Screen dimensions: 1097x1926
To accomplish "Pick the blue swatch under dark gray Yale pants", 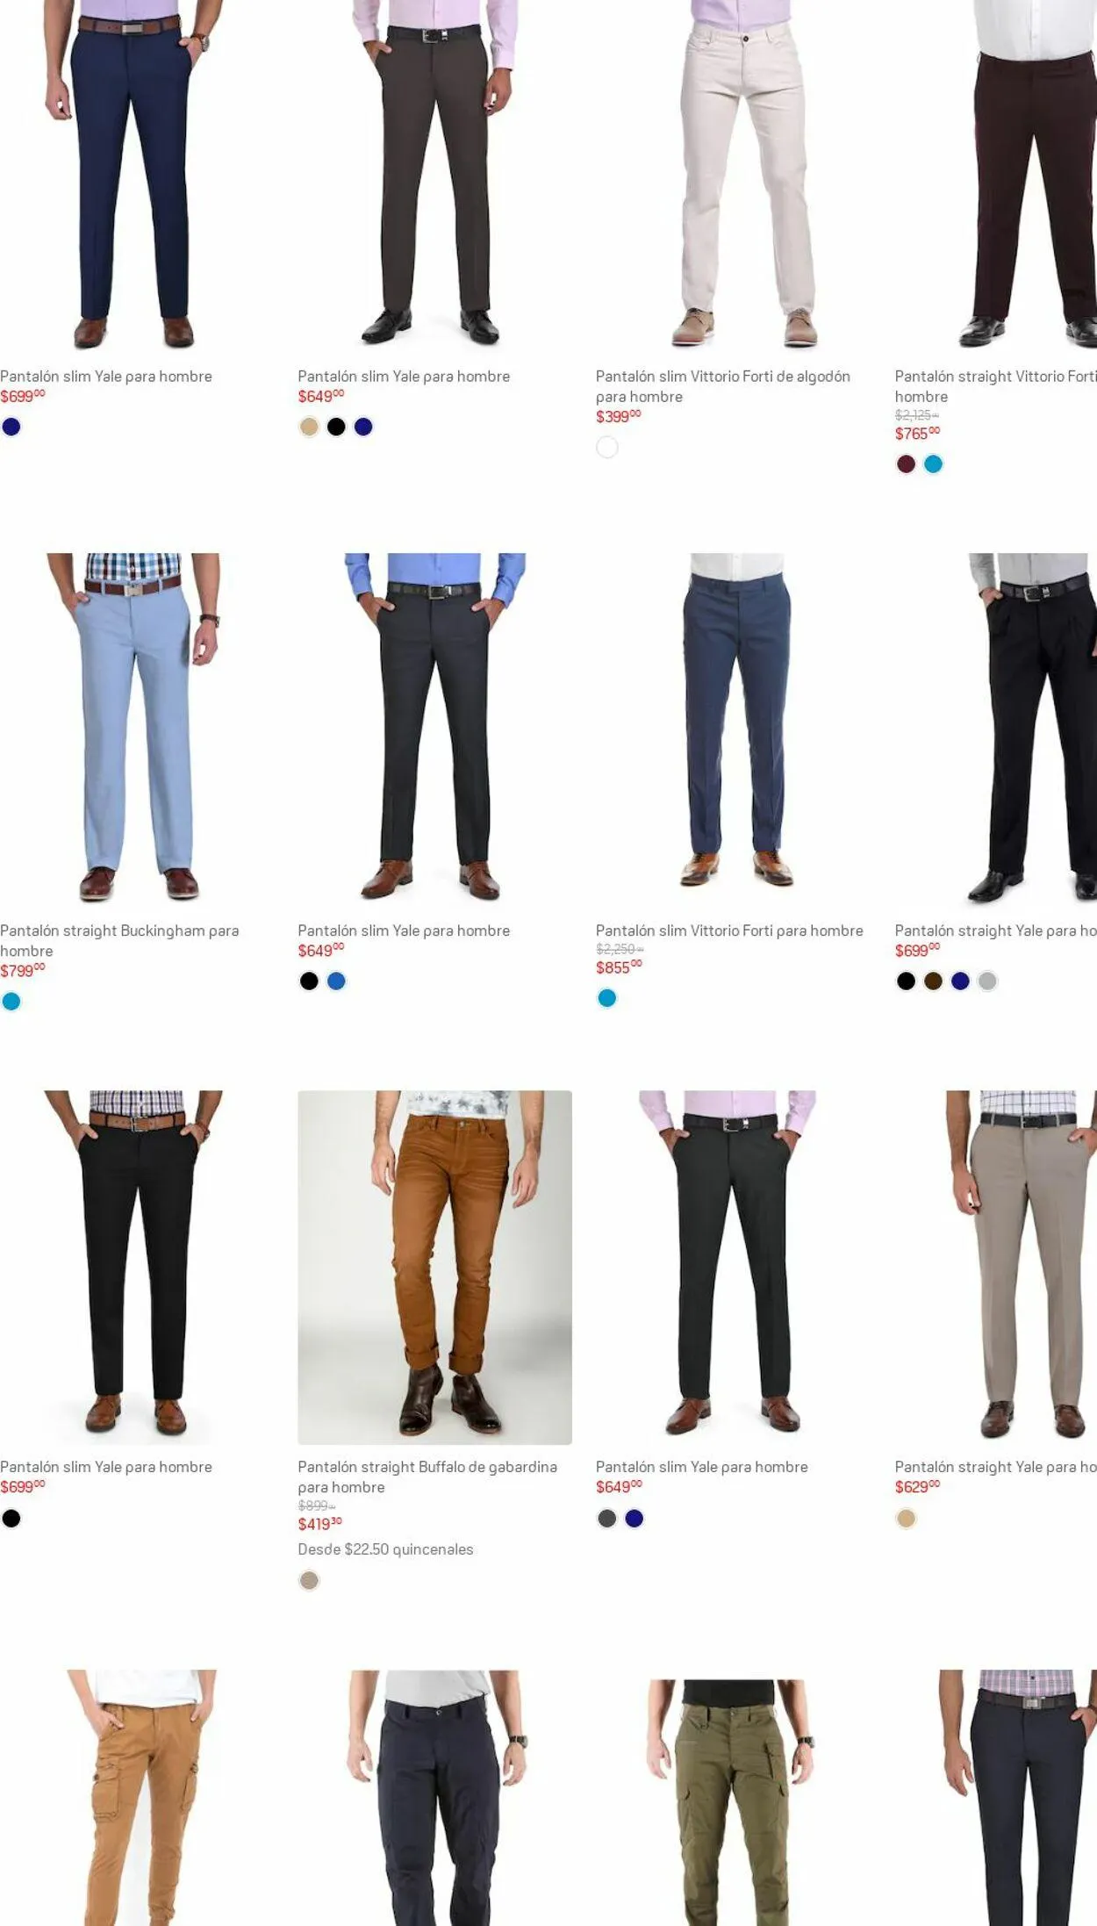I will 336,981.
